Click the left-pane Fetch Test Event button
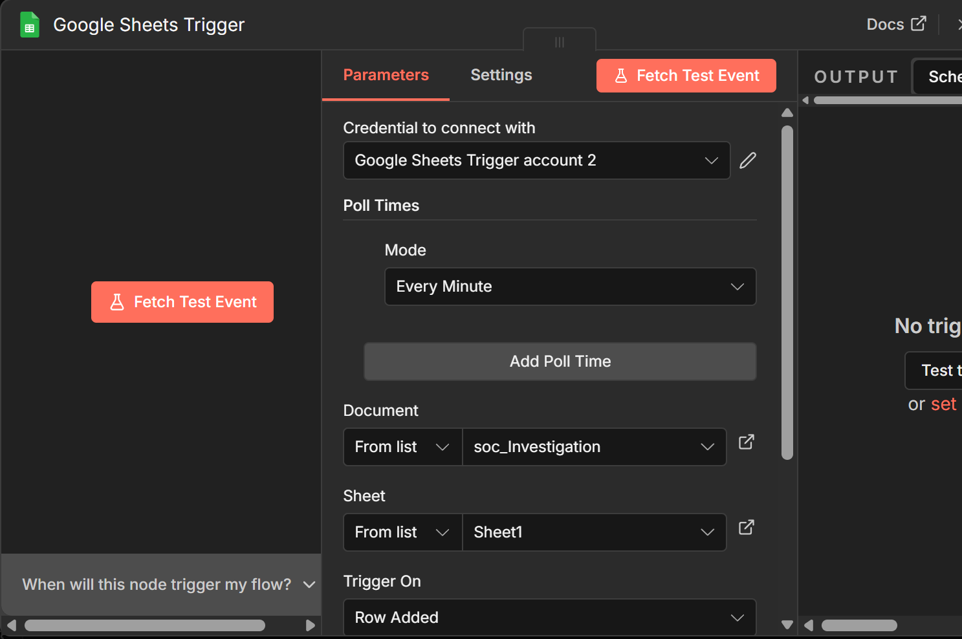This screenshot has height=639, width=962. [x=182, y=302]
